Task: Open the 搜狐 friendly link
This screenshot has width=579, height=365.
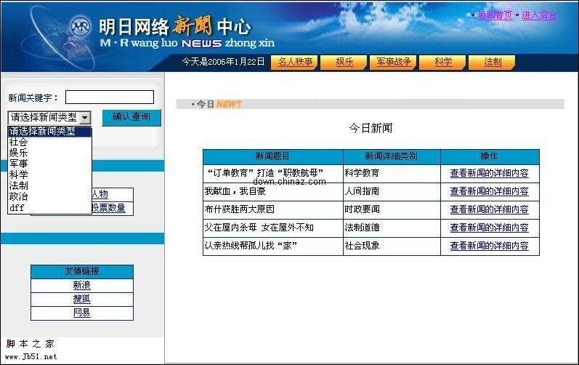Action: (81, 299)
